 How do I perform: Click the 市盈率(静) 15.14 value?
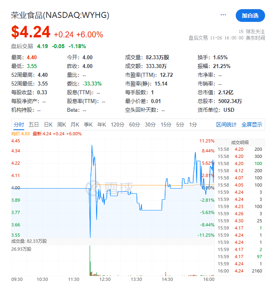point(161,84)
